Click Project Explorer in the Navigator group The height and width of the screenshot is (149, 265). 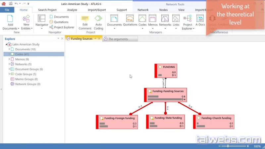click(x=64, y=27)
